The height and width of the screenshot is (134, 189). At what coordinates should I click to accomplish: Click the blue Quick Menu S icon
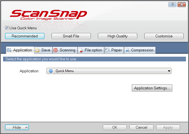tap(51, 71)
